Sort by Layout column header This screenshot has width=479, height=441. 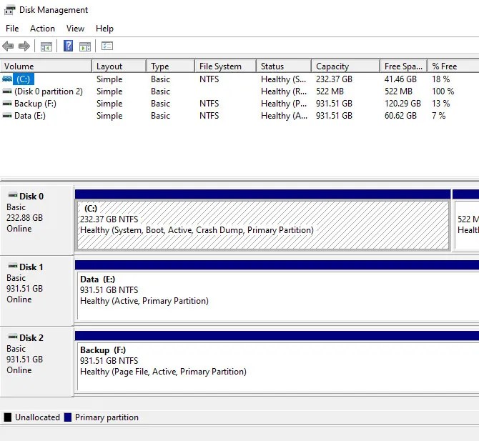point(119,66)
